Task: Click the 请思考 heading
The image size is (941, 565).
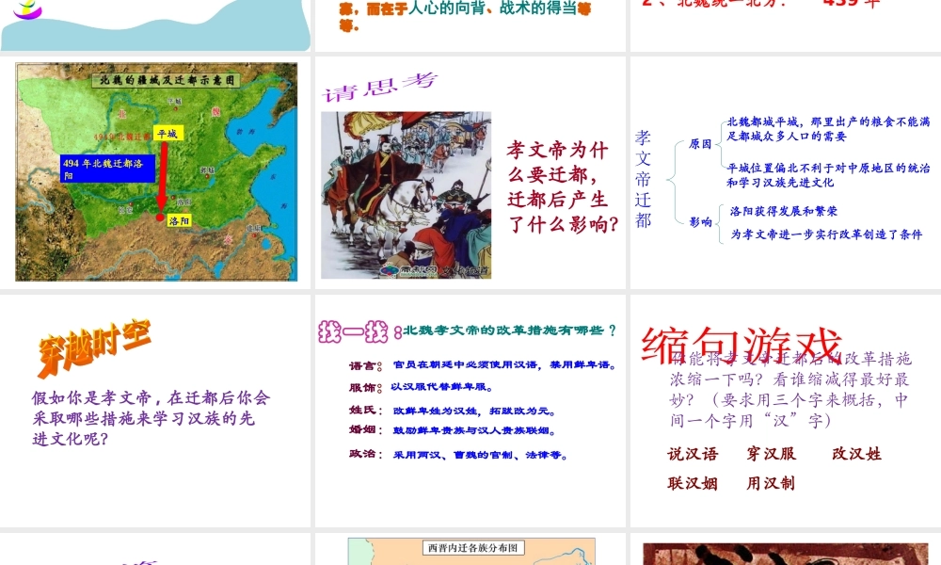Action: pyautogui.click(x=380, y=88)
